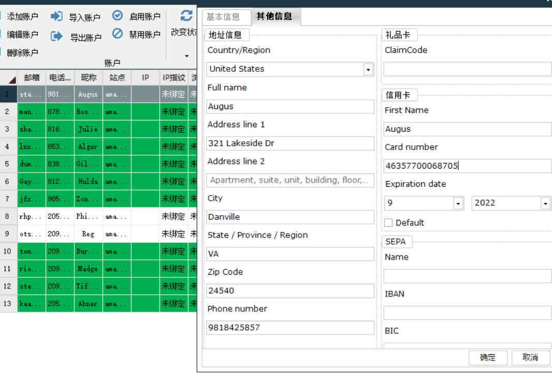Sort by the 电话 column header
552x375 pixels.
point(60,78)
